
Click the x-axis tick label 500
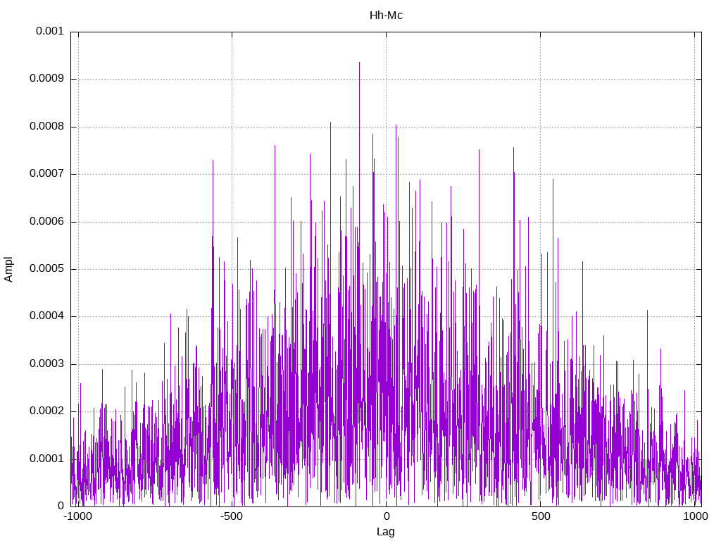point(541,516)
